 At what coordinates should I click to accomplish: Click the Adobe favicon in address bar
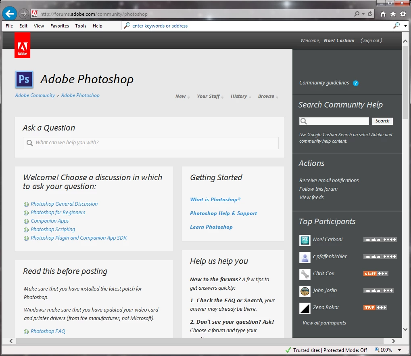(34, 14)
